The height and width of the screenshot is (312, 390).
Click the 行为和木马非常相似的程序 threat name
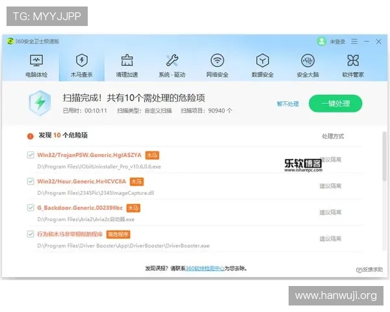click(x=70, y=234)
